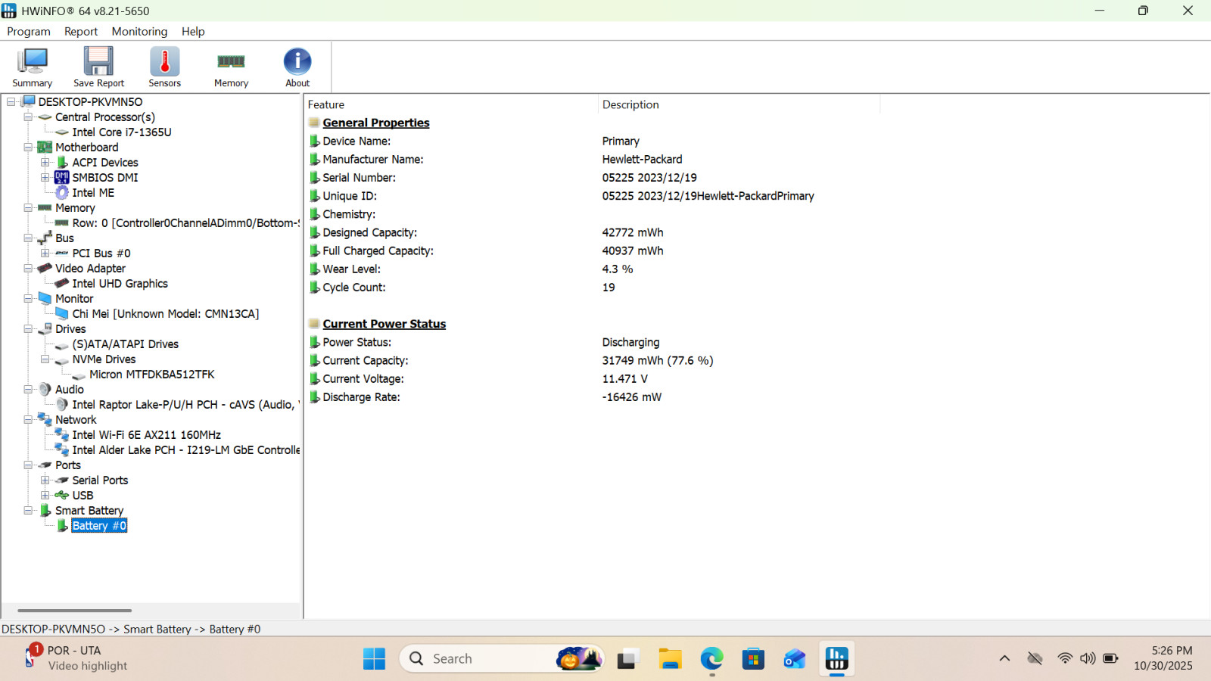Select the Battery #0 tree entry

(x=99, y=526)
